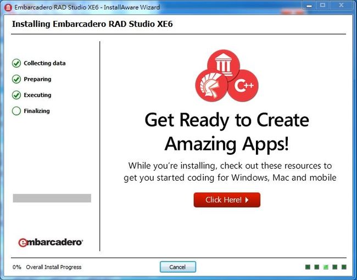The image size is (357, 280).
Task: Click the 0% progress value text
Action: (x=17, y=267)
